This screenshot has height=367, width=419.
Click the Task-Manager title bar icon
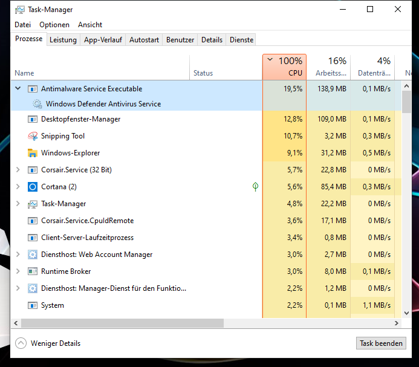pyautogui.click(x=20, y=10)
